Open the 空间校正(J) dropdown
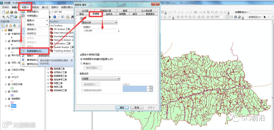 click(255, 17)
